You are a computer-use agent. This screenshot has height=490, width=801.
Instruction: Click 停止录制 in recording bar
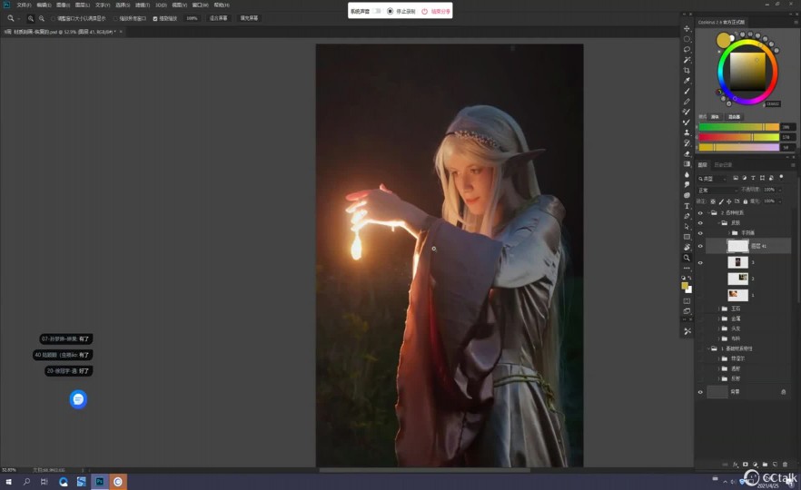[401, 11]
